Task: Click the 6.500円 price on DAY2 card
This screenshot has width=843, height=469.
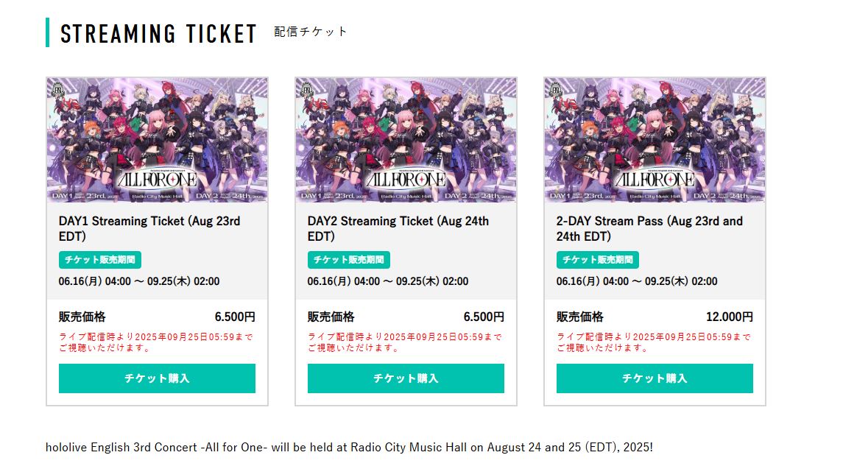Action: tap(484, 317)
